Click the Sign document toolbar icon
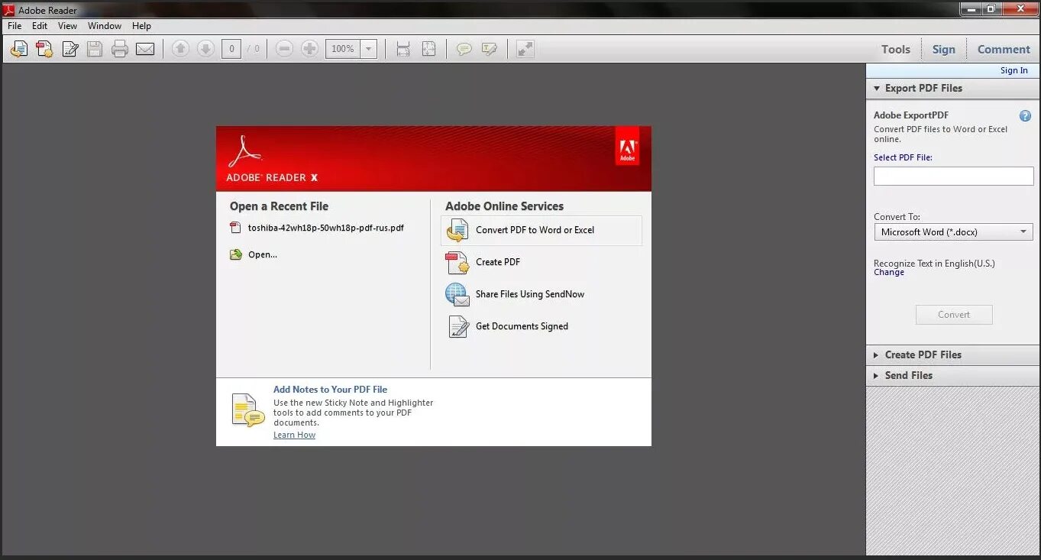The image size is (1041, 560). 70,49
